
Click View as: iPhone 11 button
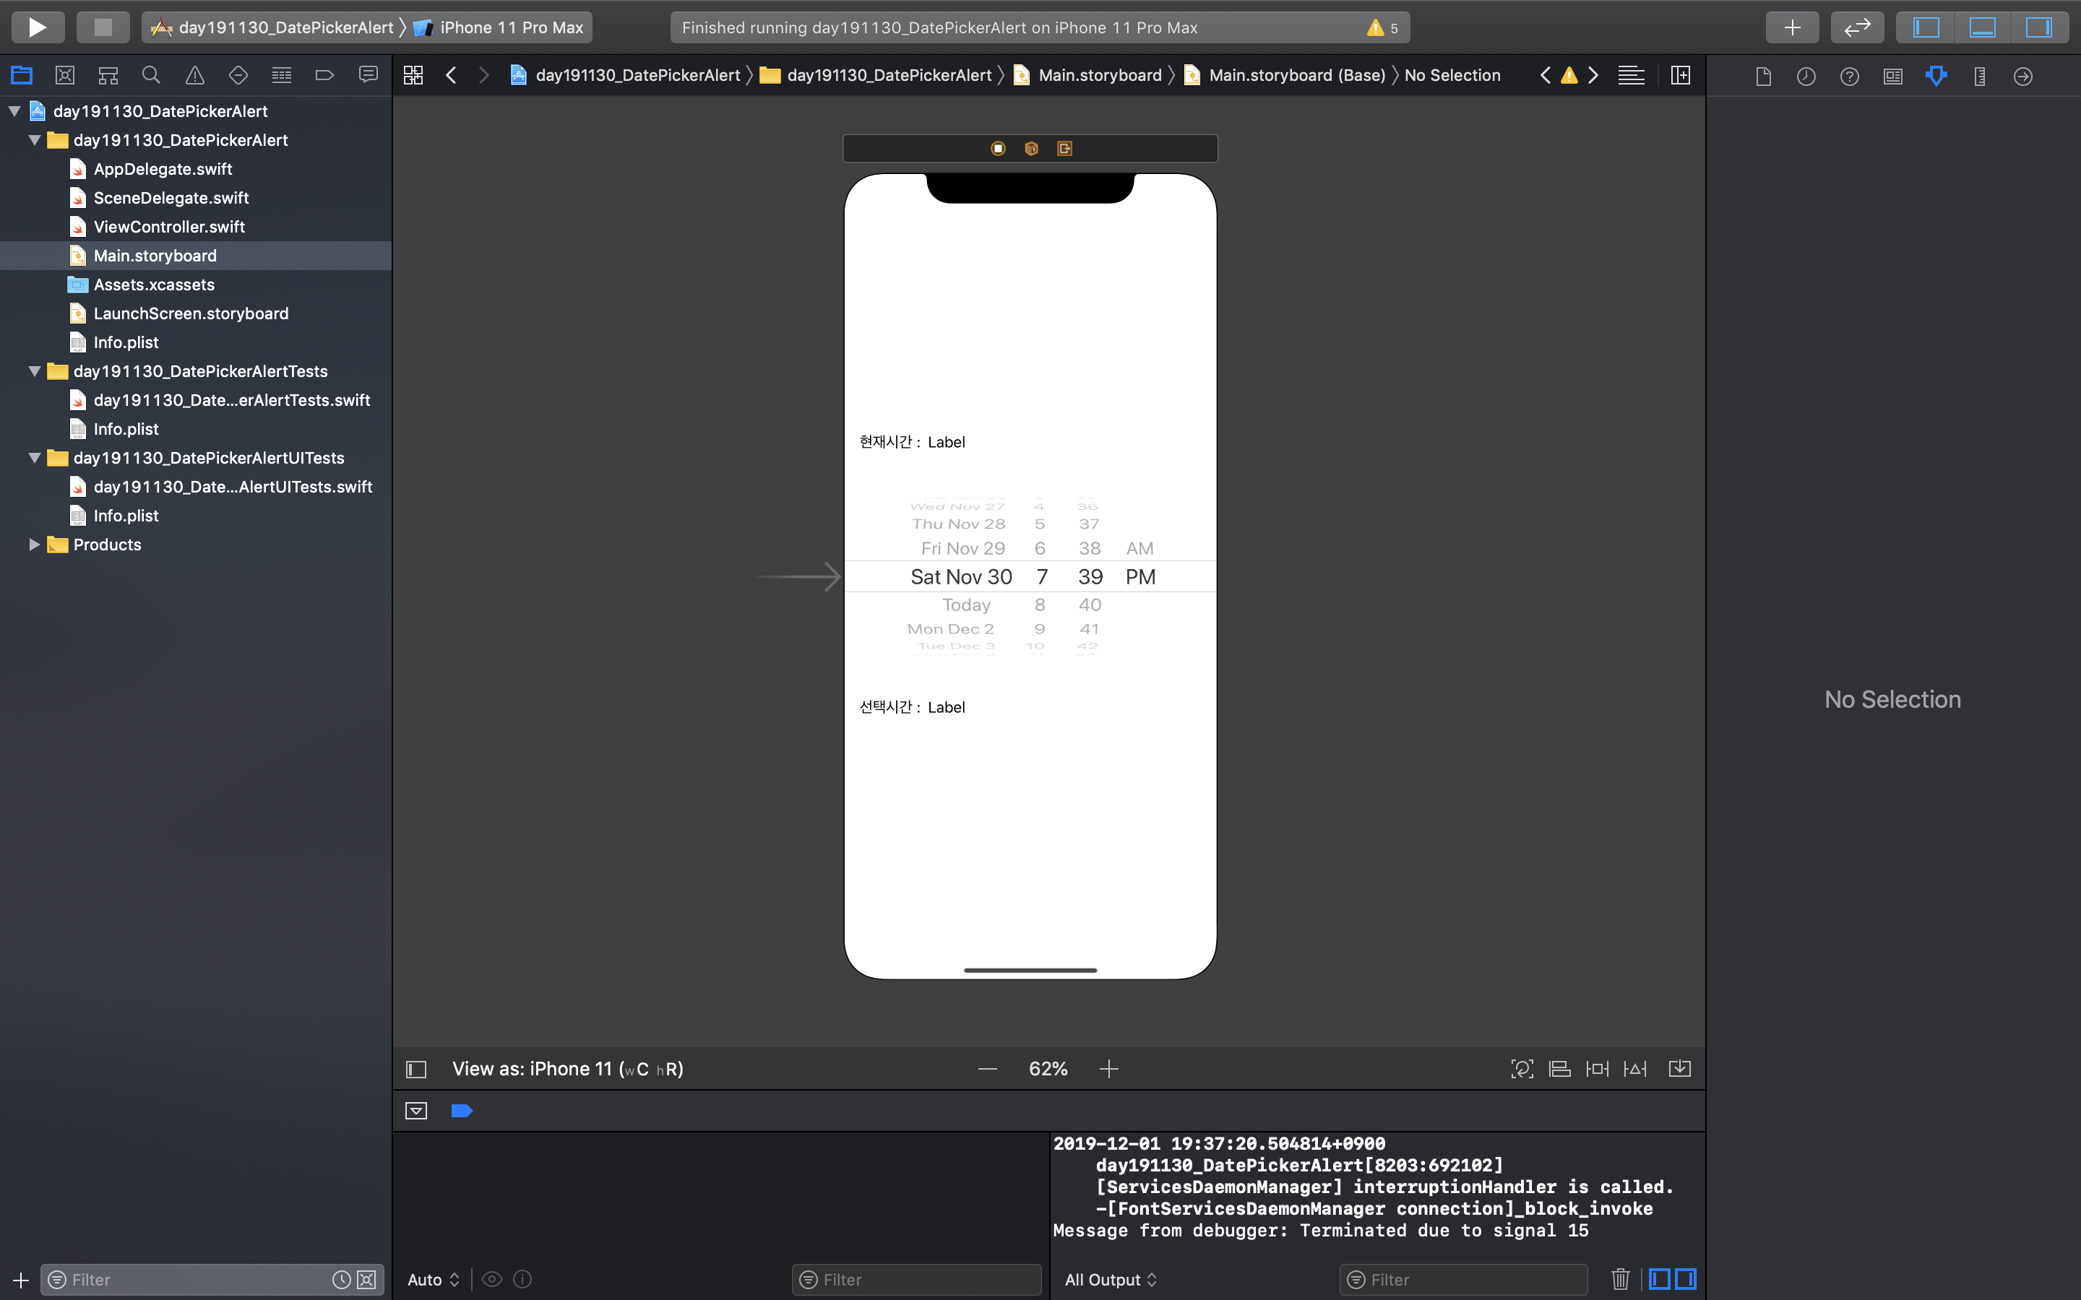(567, 1069)
